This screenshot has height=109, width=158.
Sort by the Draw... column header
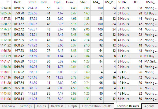coord(71,2)
